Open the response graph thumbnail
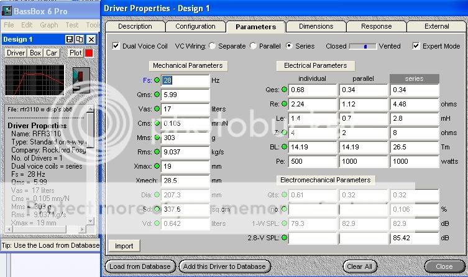 pos(35,80)
